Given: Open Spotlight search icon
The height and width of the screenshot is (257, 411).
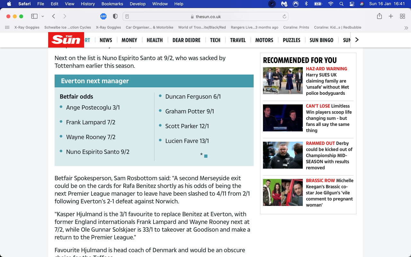Looking at the screenshot, I should (x=341, y=4).
